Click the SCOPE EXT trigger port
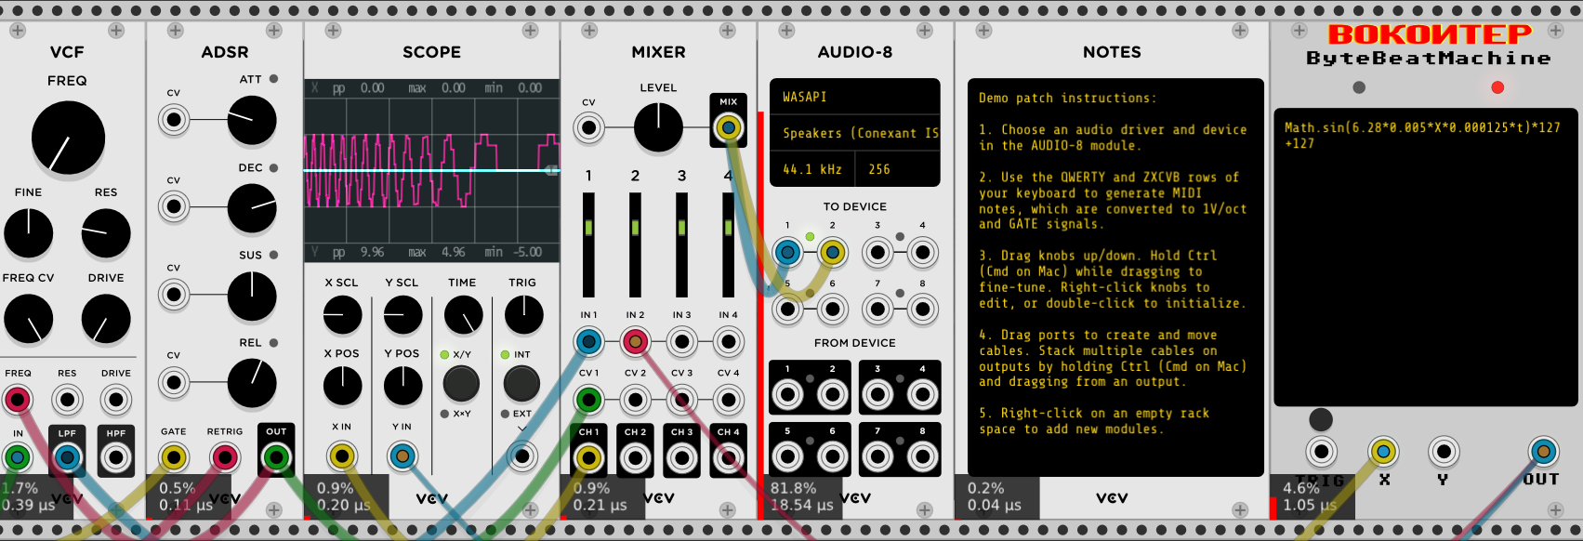 coord(522,456)
